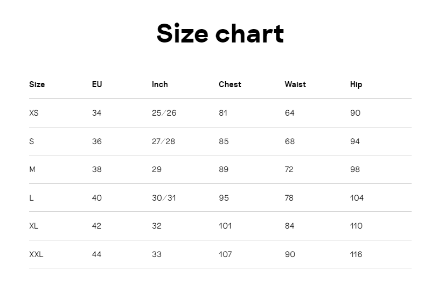Select chest value 101 in XL row
This screenshot has height=306, width=431.
225,226
